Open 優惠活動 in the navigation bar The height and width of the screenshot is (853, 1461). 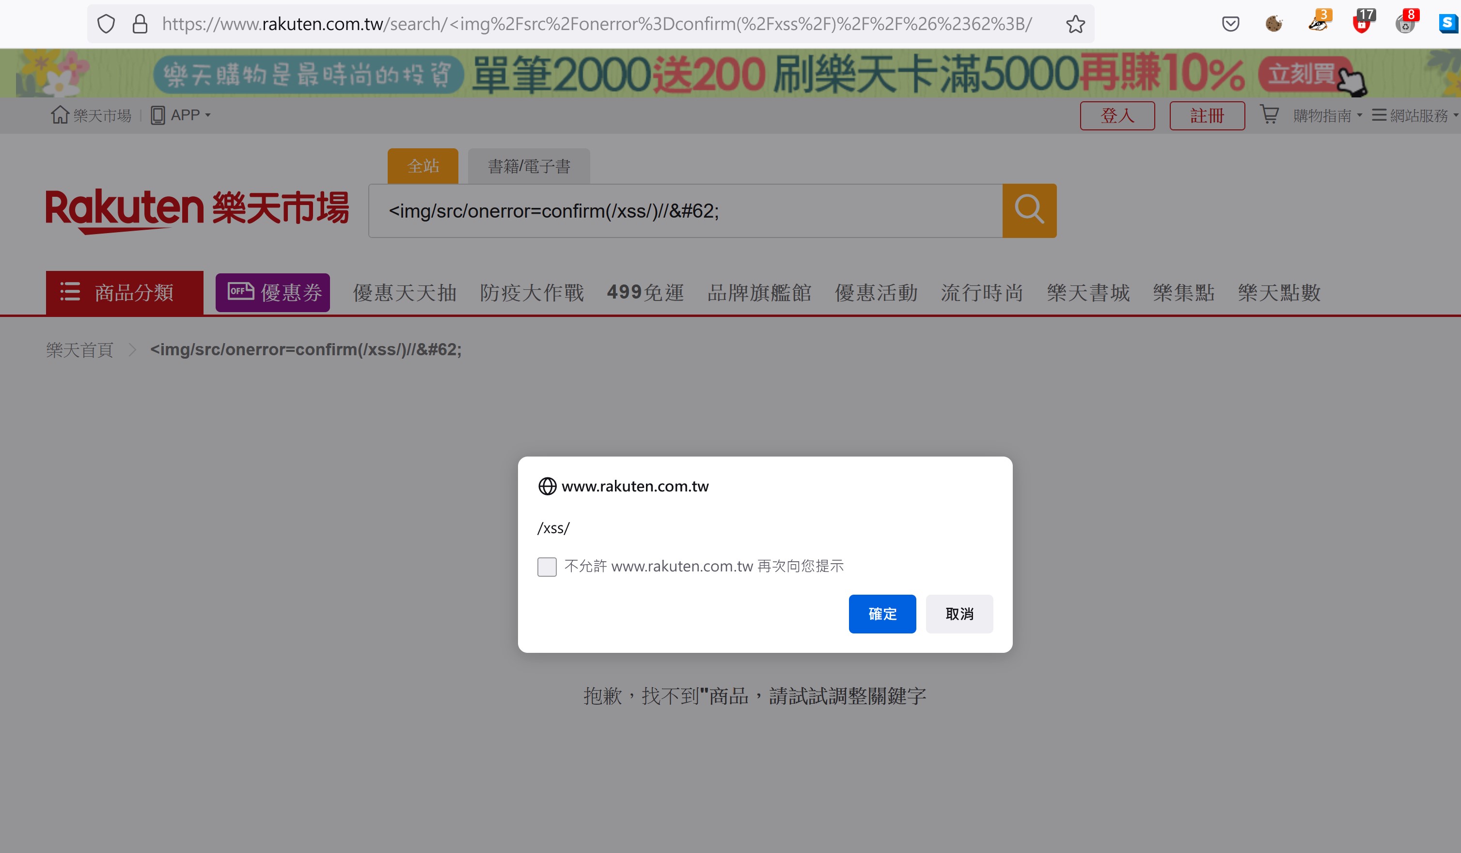(x=876, y=292)
